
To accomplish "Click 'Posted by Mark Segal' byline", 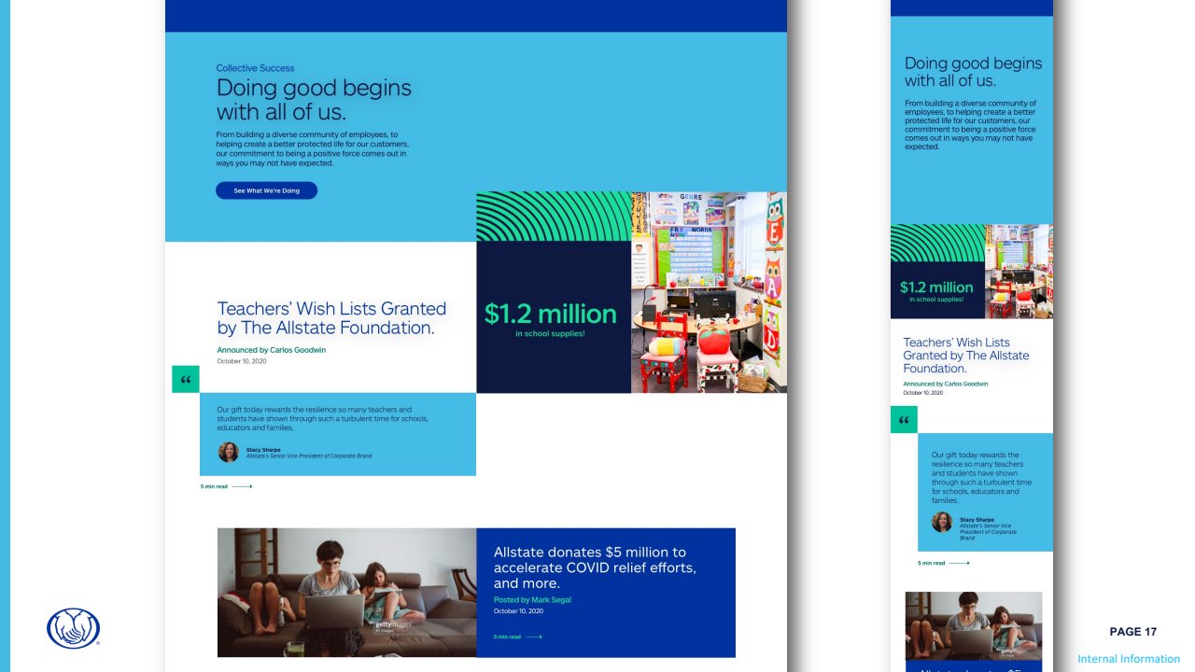I will tap(532, 600).
